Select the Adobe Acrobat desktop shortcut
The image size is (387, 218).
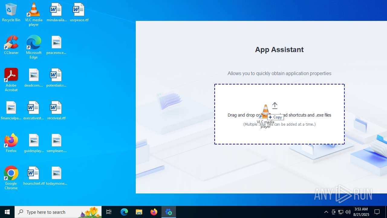click(11, 80)
